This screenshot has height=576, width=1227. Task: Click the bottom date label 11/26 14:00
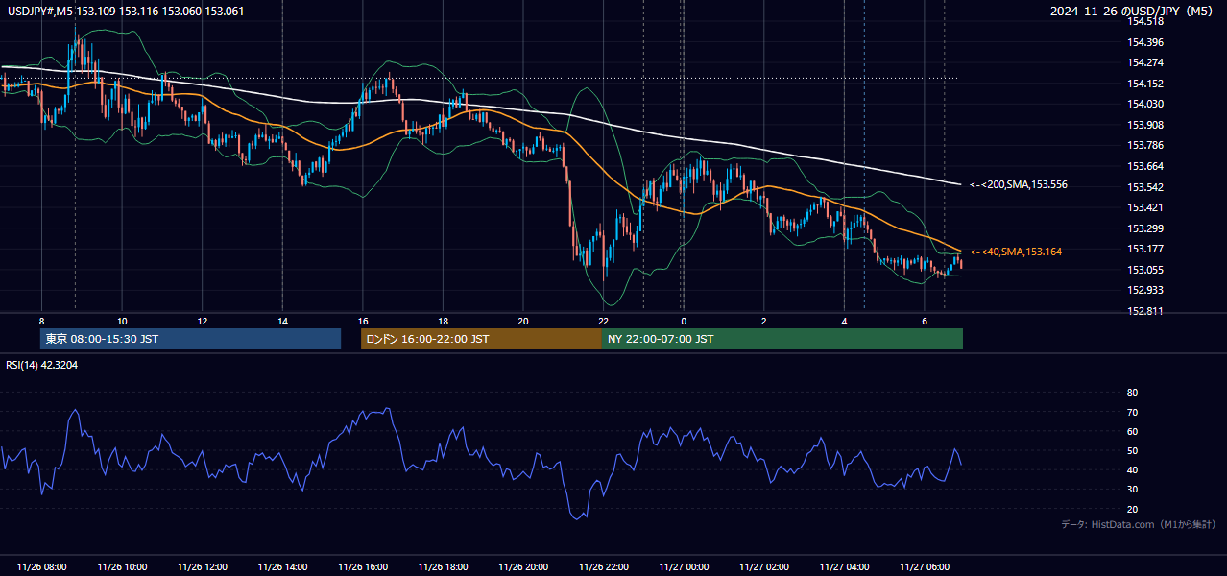(283, 567)
